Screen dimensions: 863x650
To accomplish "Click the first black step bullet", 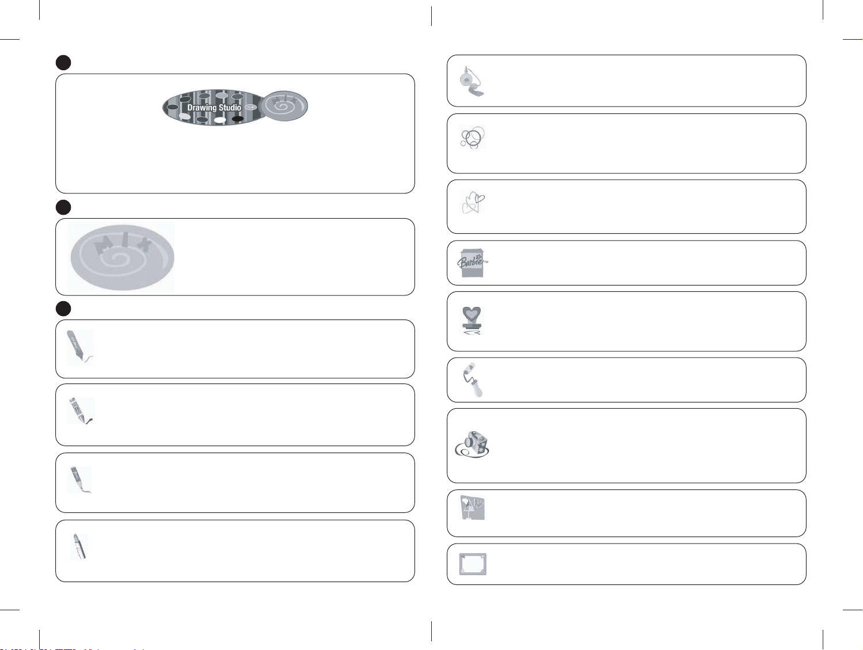I will click(63, 63).
